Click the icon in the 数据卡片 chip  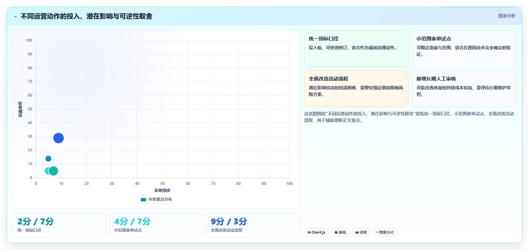coord(377,232)
